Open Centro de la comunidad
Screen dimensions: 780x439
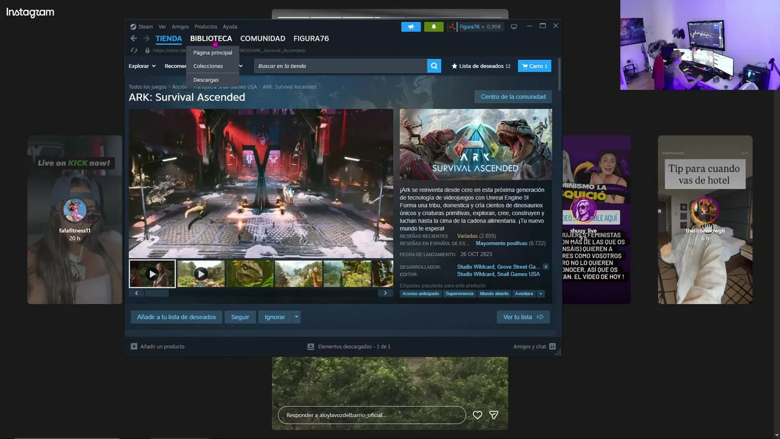click(513, 97)
